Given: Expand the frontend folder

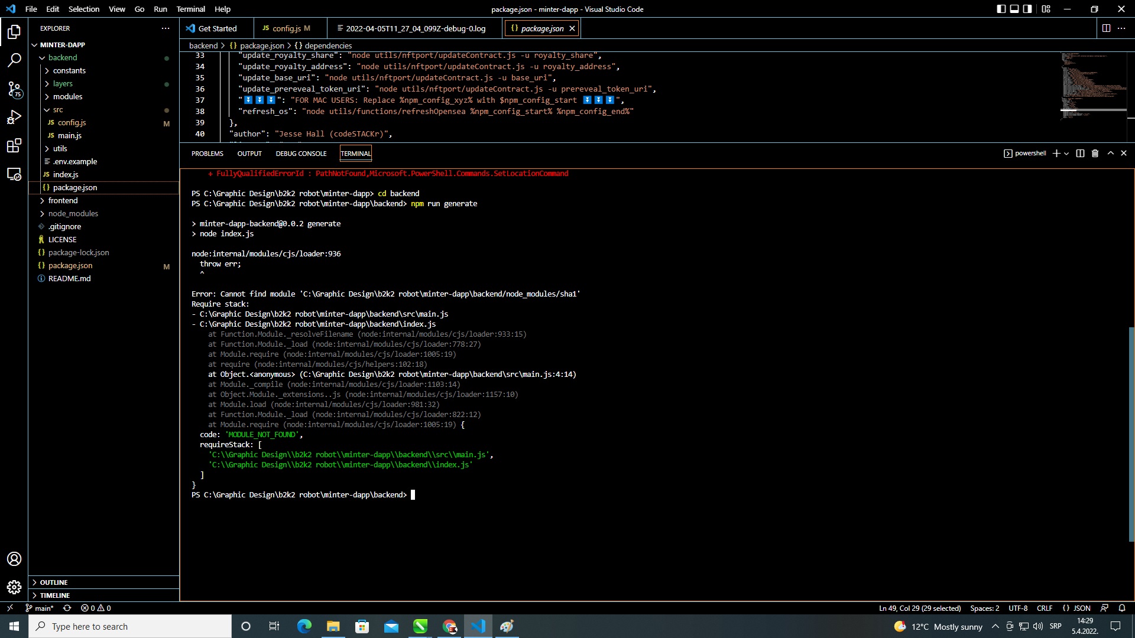Looking at the screenshot, I should pyautogui.click(x=63, y=200).
